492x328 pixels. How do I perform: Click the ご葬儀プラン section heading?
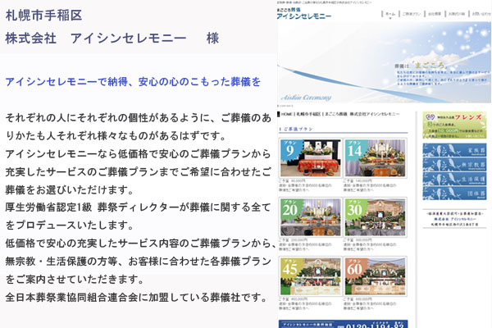click(295, 129)
